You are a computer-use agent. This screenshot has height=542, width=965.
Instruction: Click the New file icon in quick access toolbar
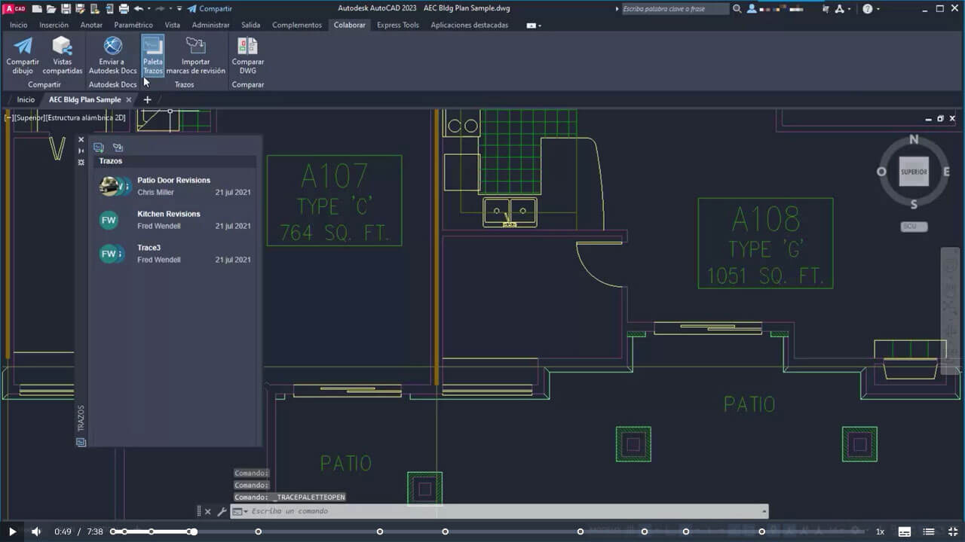coord(37,9)
